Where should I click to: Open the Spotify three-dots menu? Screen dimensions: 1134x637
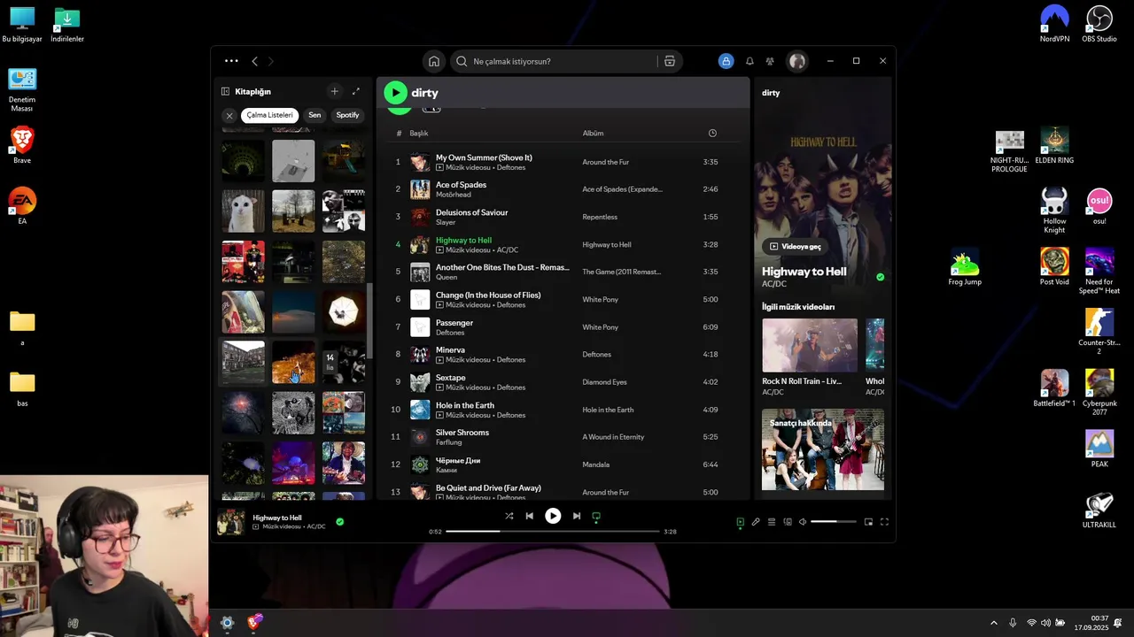click(231, 61)
